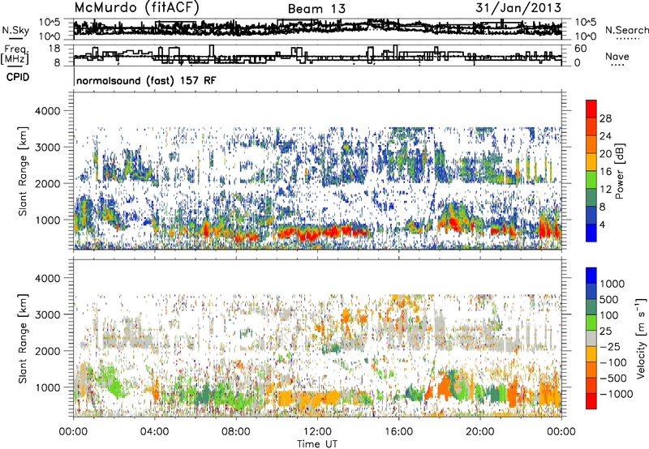Click the red top of the power colorbar
Screen dimensions: 649x449
point(591,109)
